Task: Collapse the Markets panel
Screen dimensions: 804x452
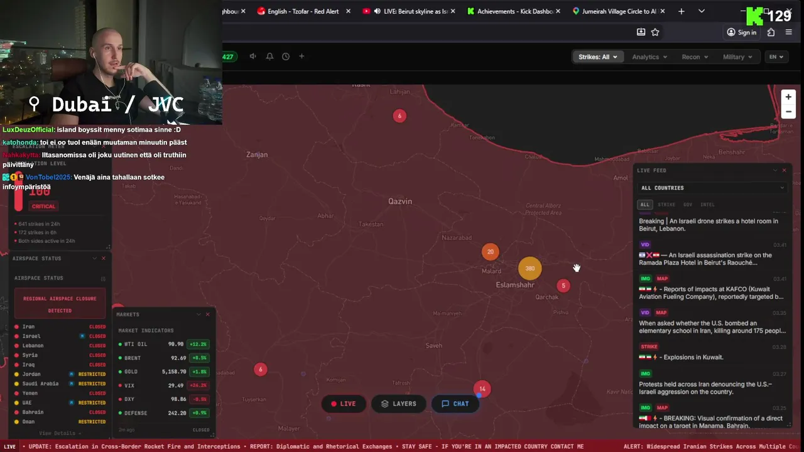Action: coord(198,315)
